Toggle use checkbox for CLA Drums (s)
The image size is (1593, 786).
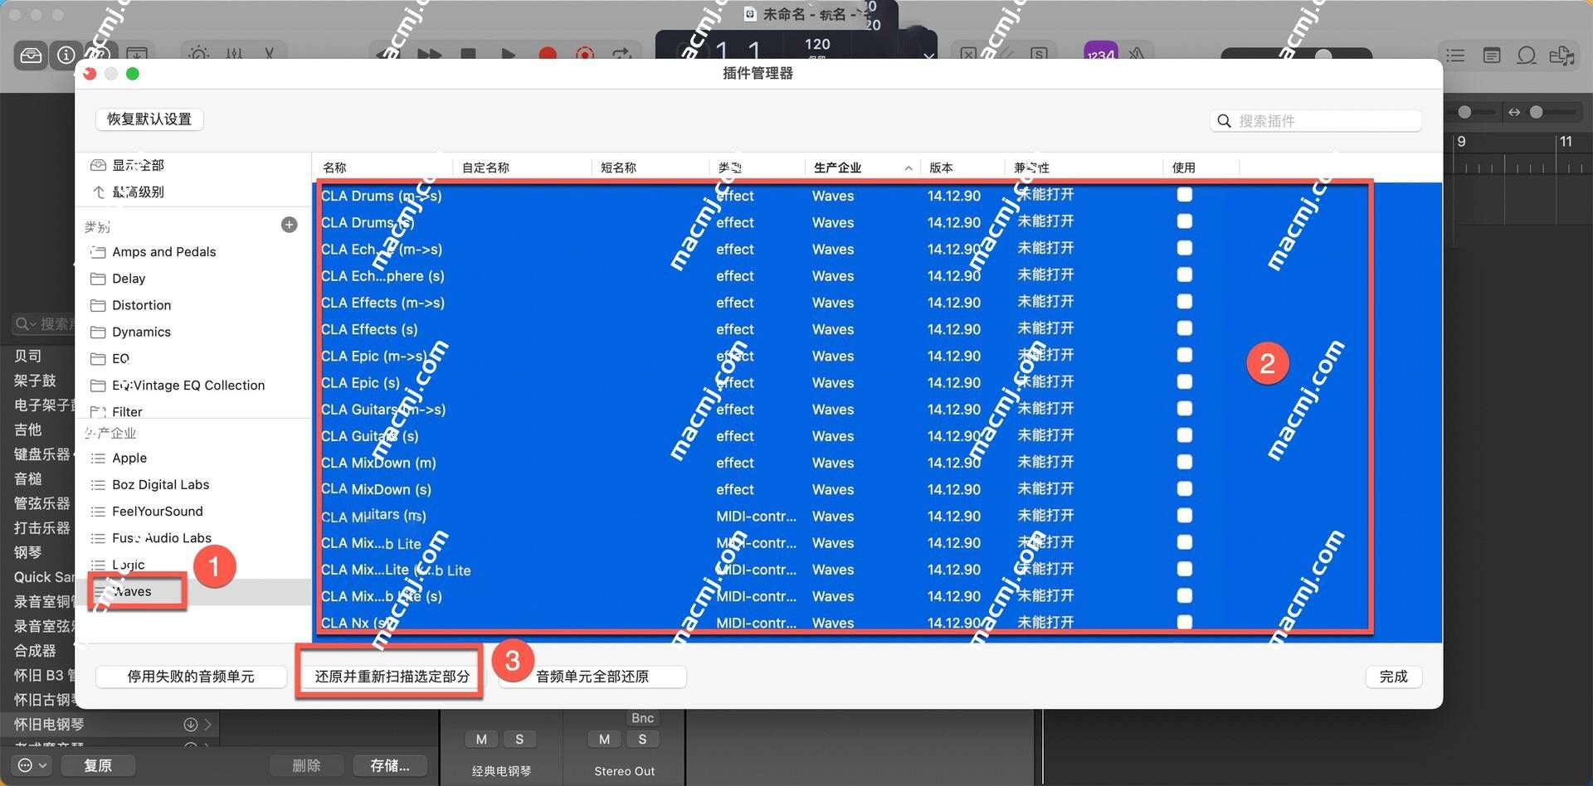point(1185,221)
